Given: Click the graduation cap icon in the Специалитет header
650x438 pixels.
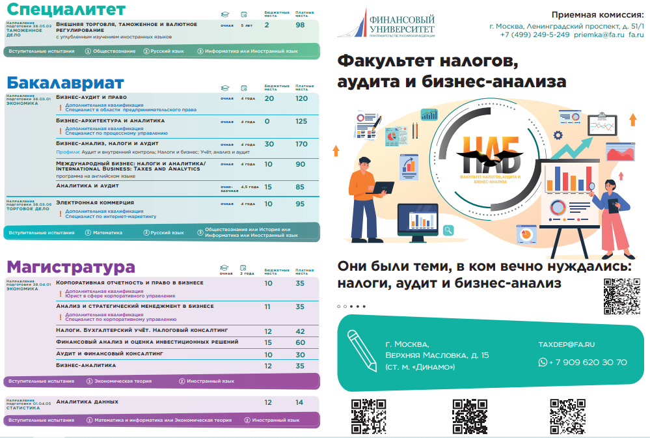Looking at the screenshot, I should tap(224, 14).
